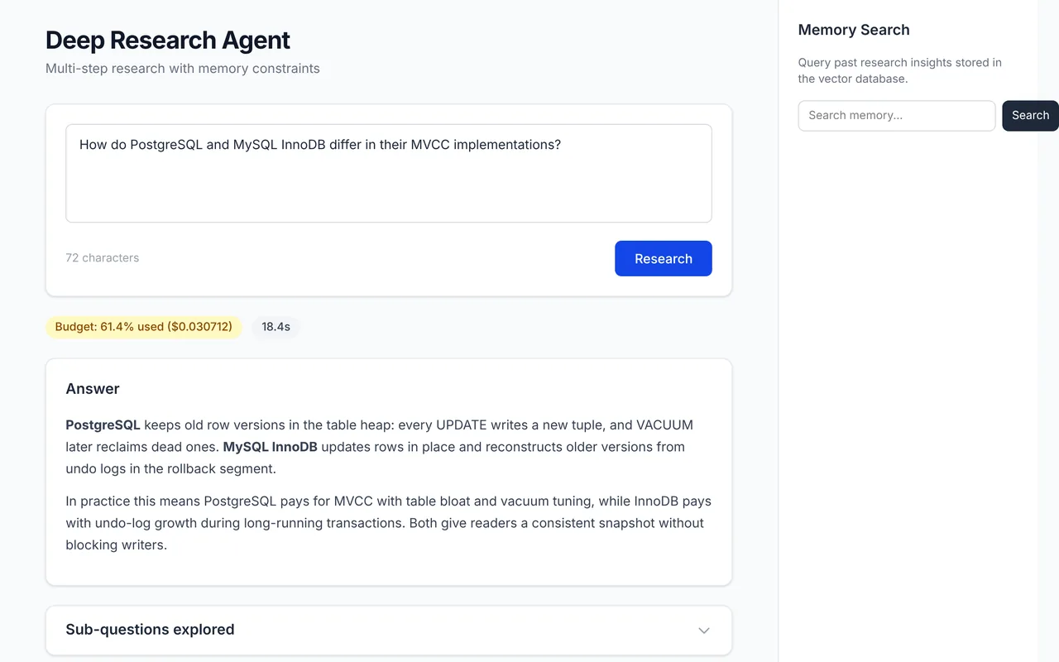
Task: Focus the Search memory input field
Action: [897, 116]
